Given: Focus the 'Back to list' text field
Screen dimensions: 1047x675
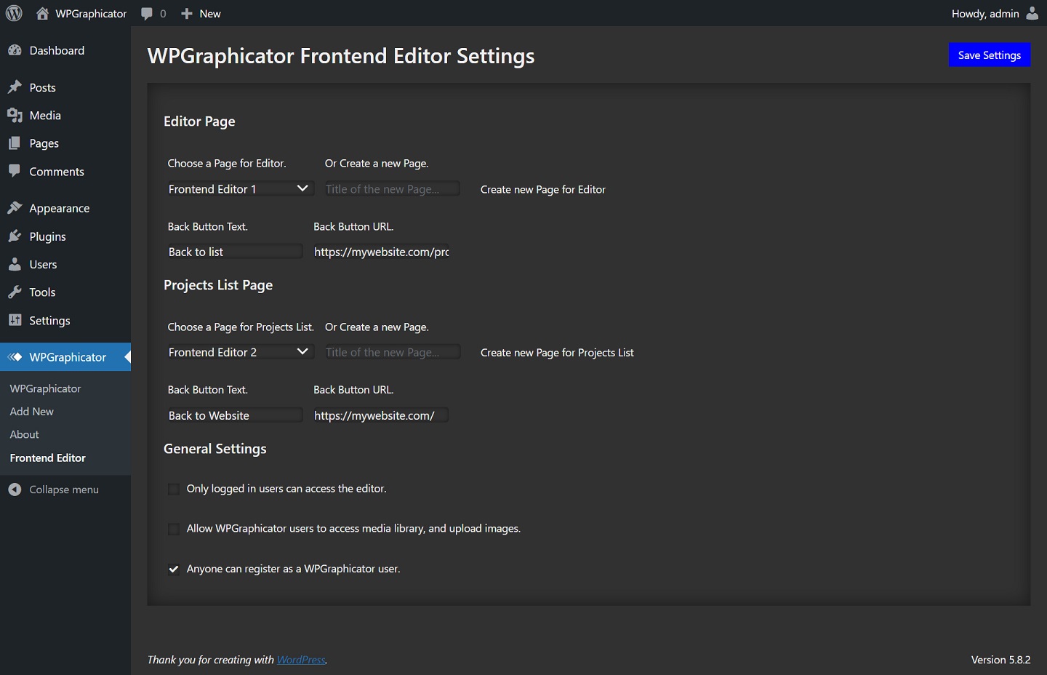Looking at the screenshot, I should [234, 252].
